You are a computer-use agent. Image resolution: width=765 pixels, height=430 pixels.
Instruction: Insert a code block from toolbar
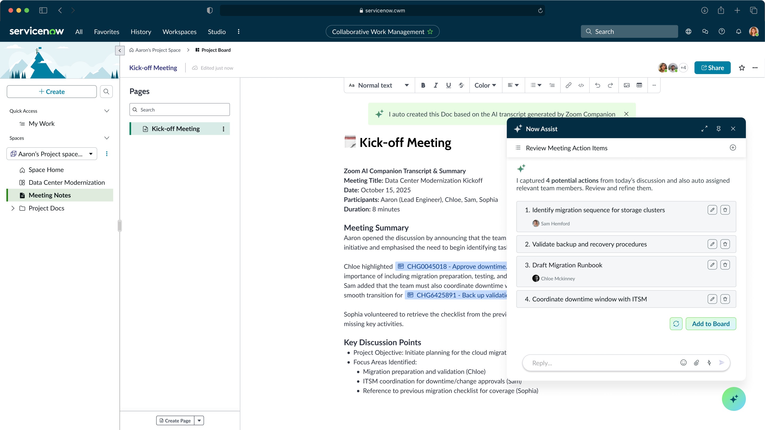coord(581,85)
